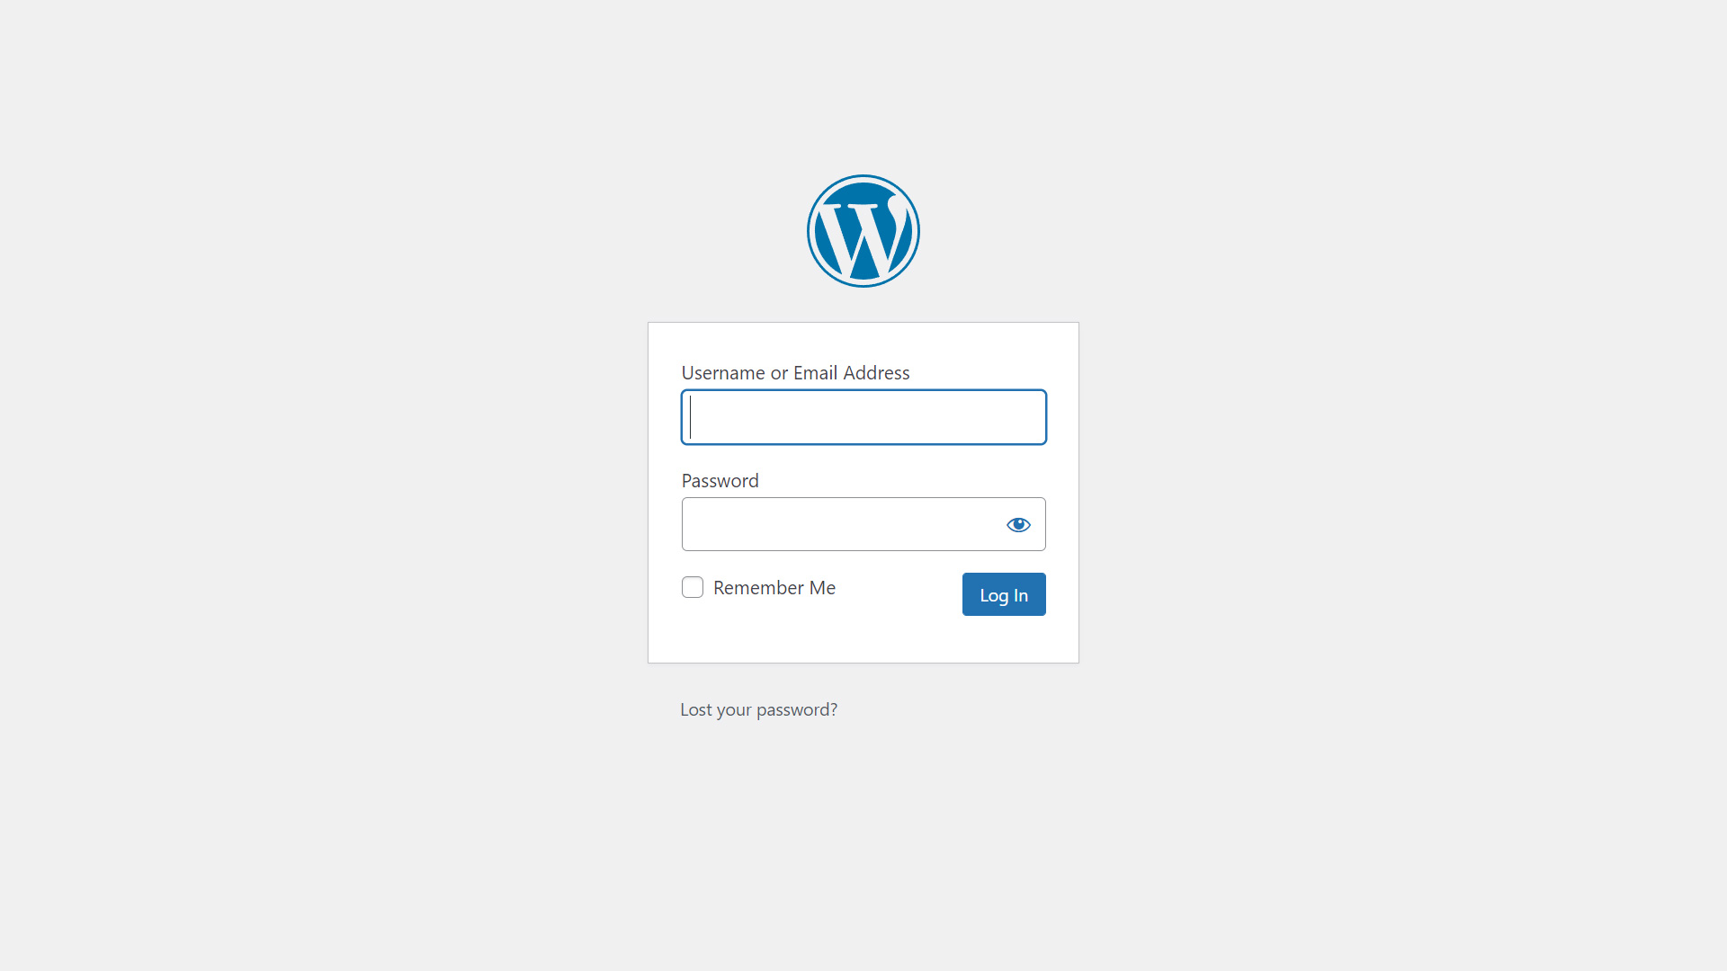The height and width of the screenshot is (971, 1727).
Task: Enable the Remember Me checkbox
Action: [x=693, y=587]
